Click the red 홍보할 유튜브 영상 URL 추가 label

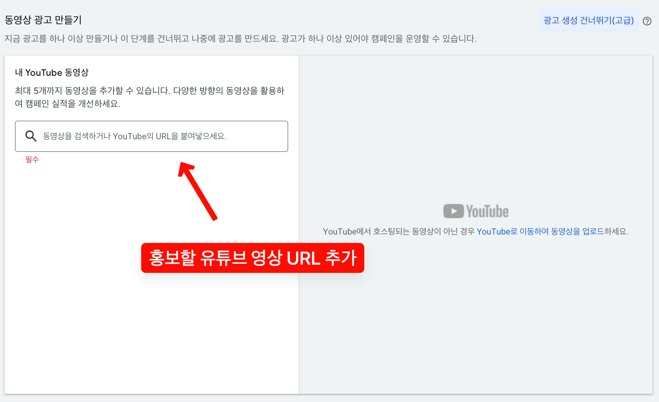[252, 258]
